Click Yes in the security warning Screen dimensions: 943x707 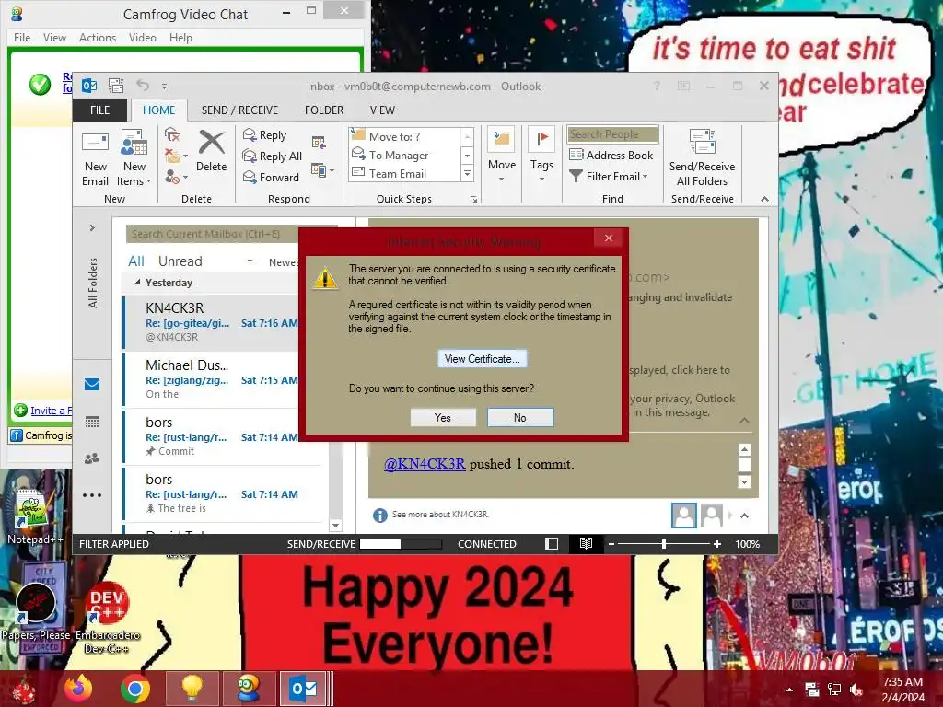point(443,417)
